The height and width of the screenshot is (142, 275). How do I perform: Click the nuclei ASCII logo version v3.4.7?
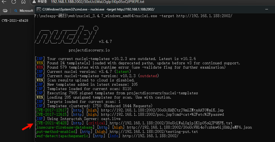point(105,42)
